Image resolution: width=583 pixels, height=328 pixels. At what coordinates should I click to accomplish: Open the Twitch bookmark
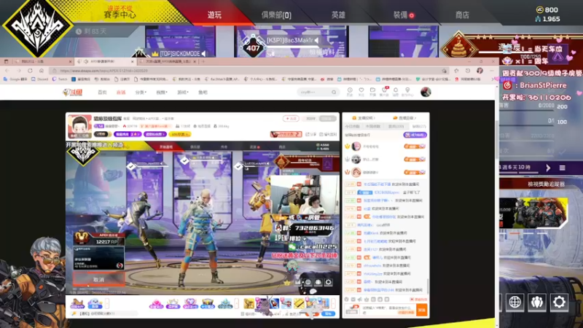tap(60, 79)
